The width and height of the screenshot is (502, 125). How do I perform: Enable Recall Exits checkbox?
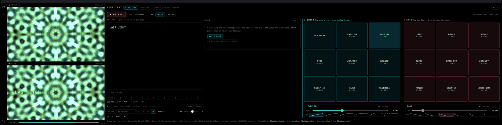point(130,102)
